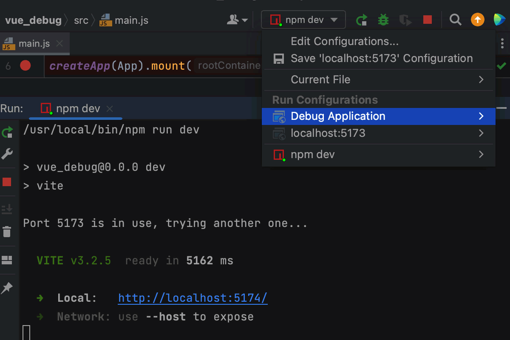Close the main.js editor tab
The width and height of the screenshot is (510, 340).
(59, 43)
